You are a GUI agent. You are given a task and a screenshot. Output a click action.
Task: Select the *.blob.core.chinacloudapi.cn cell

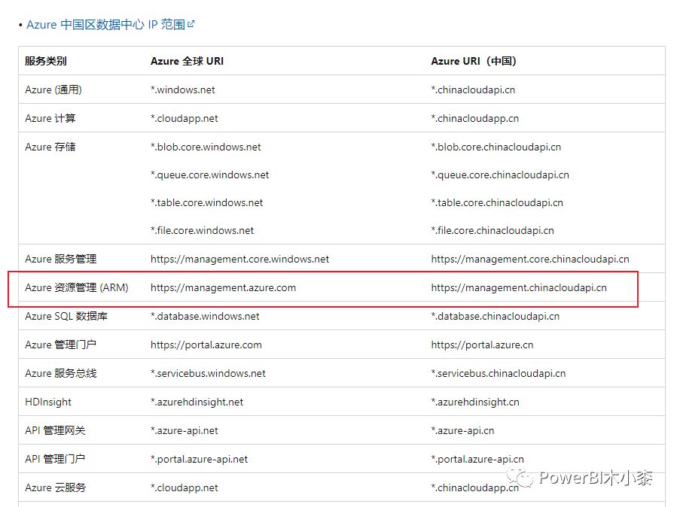(x=496, y=147)
